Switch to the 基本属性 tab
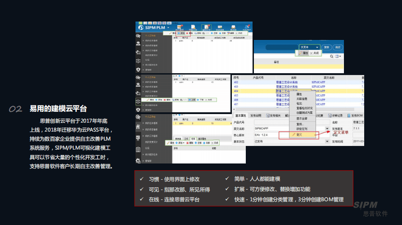Image resolution: width=402 pixels, height=225 pixels. (240, 115)
